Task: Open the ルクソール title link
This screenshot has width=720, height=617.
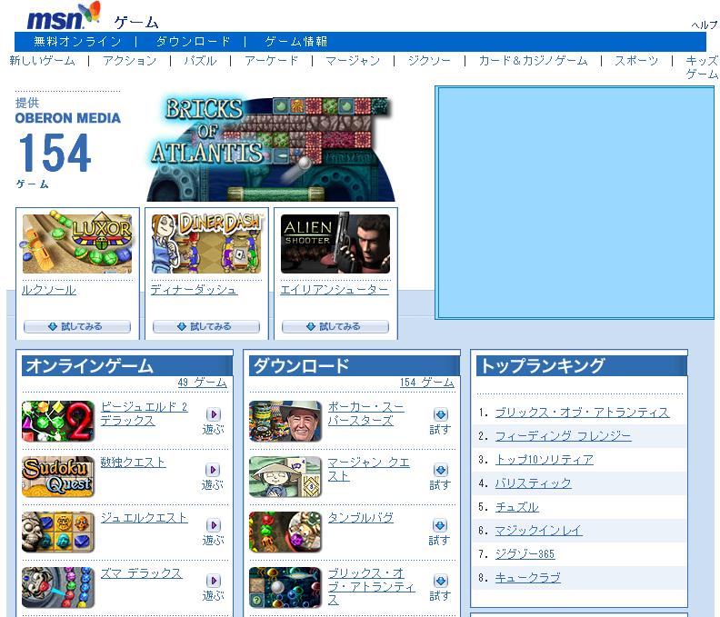Action: (x=49, y=290)
